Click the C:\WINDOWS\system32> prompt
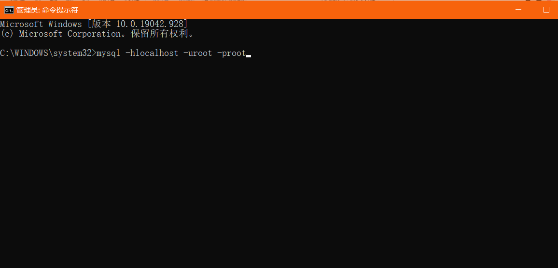 (48, 54)
